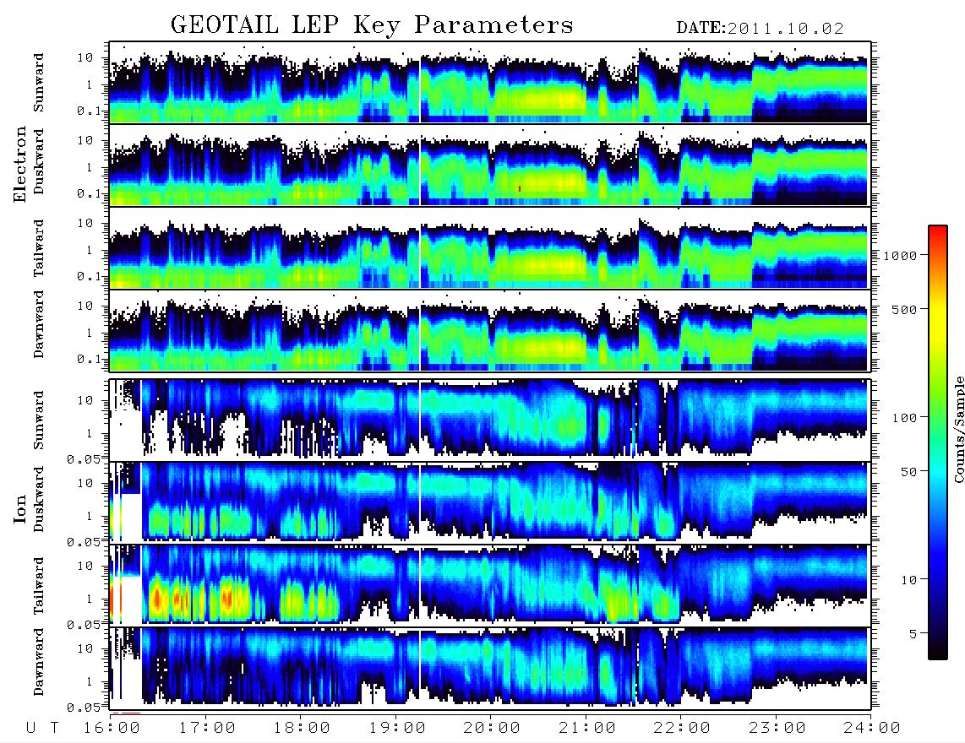The width and height of the screenshot is (965, 743).
Task: Select the Ion Dawnward axis label
Action: 39,662
